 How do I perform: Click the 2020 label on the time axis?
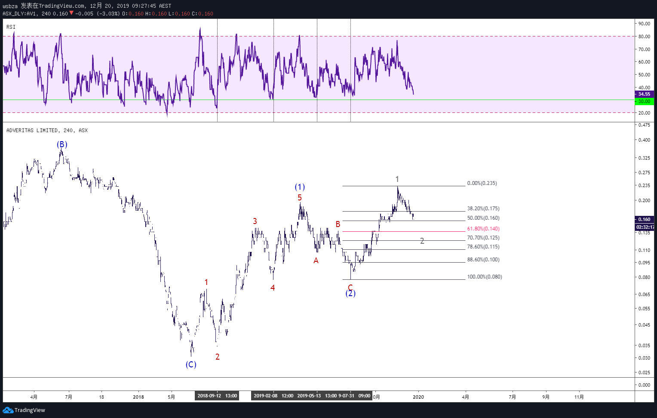[x=418, y=397]
